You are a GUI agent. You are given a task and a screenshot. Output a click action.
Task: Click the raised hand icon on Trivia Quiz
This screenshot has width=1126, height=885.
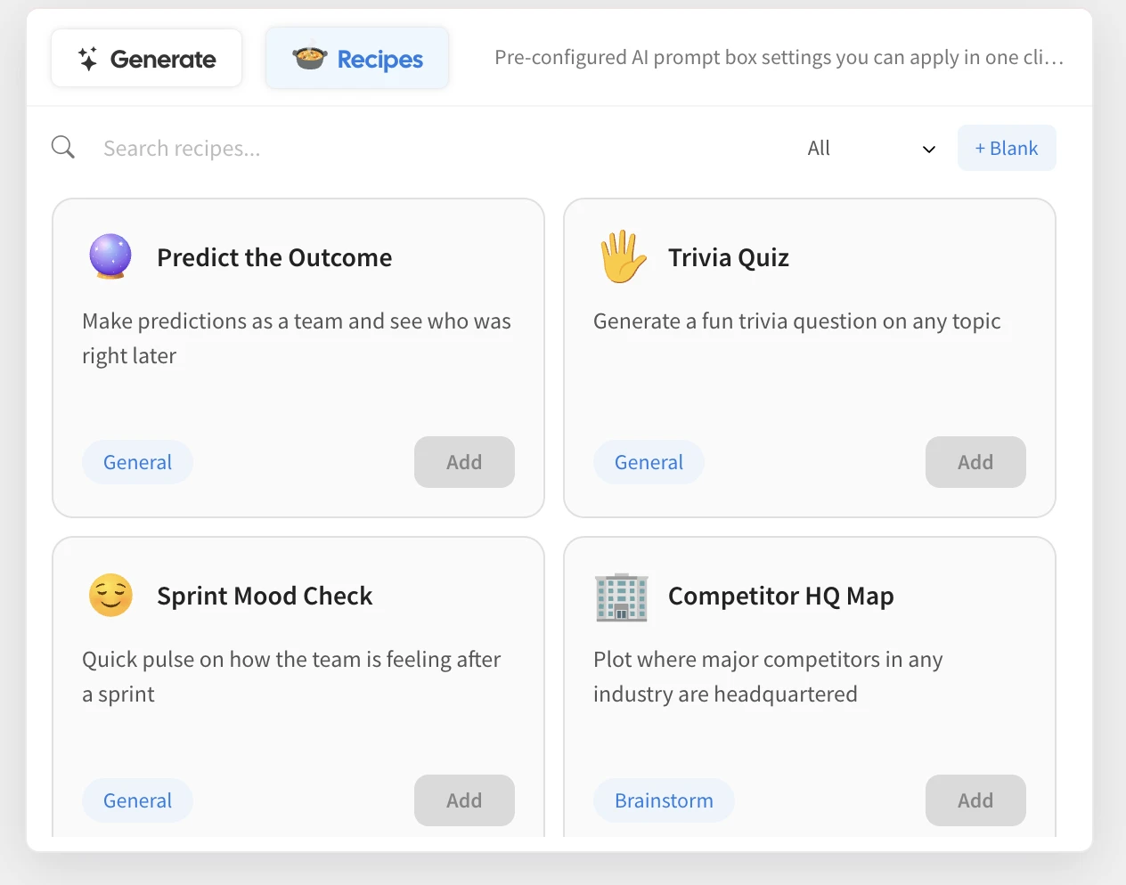(x=622, y=256)
